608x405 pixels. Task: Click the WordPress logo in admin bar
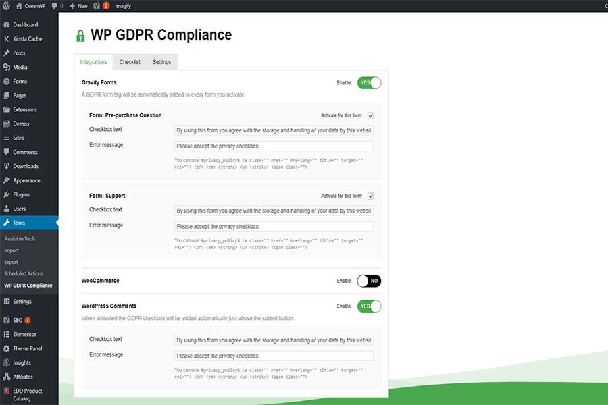coord(6,6)
